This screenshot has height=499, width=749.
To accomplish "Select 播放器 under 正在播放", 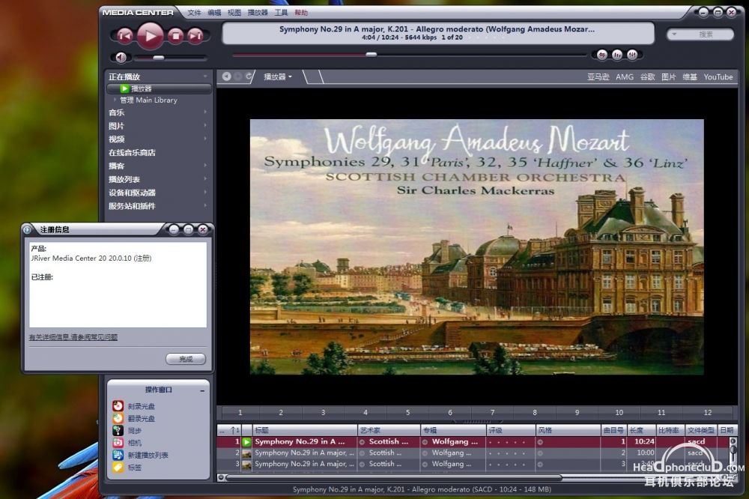I will click(x=159, y=89).
